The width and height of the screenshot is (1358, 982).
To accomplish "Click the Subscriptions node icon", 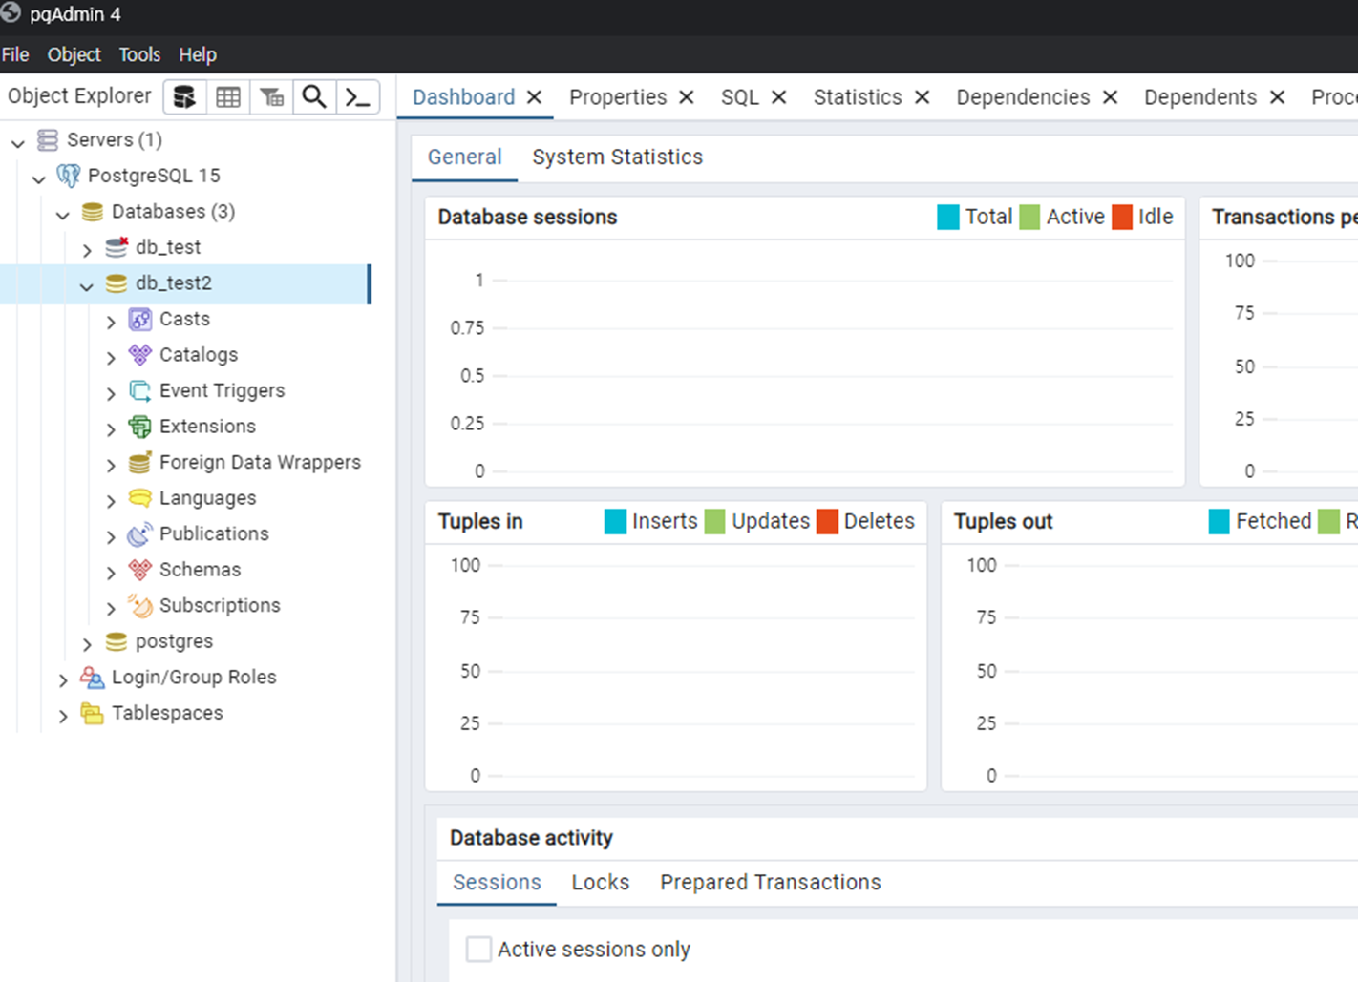I will (x=140, y=605).
